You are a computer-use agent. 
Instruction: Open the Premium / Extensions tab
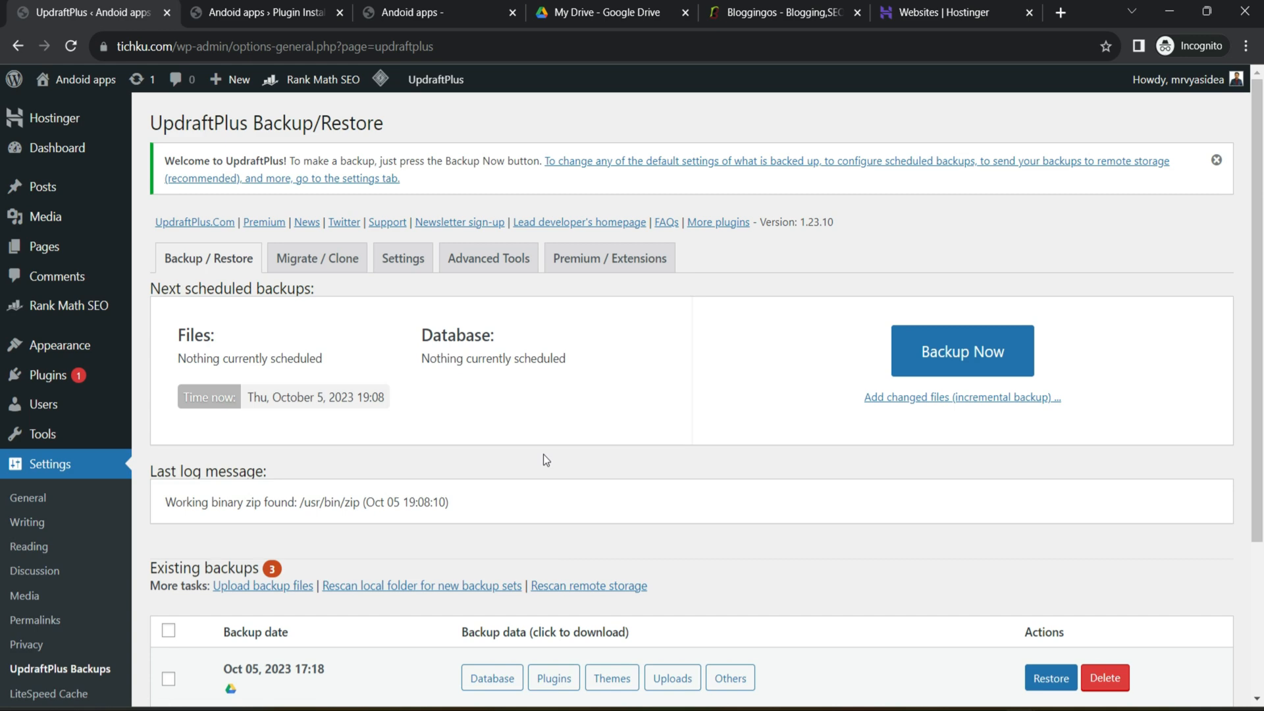610,258
